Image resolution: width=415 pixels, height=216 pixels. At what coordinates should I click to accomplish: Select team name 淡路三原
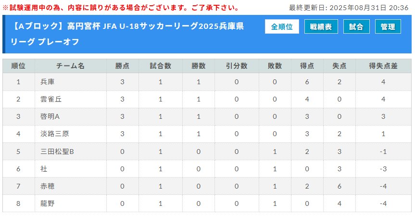(x=54, y=134)
